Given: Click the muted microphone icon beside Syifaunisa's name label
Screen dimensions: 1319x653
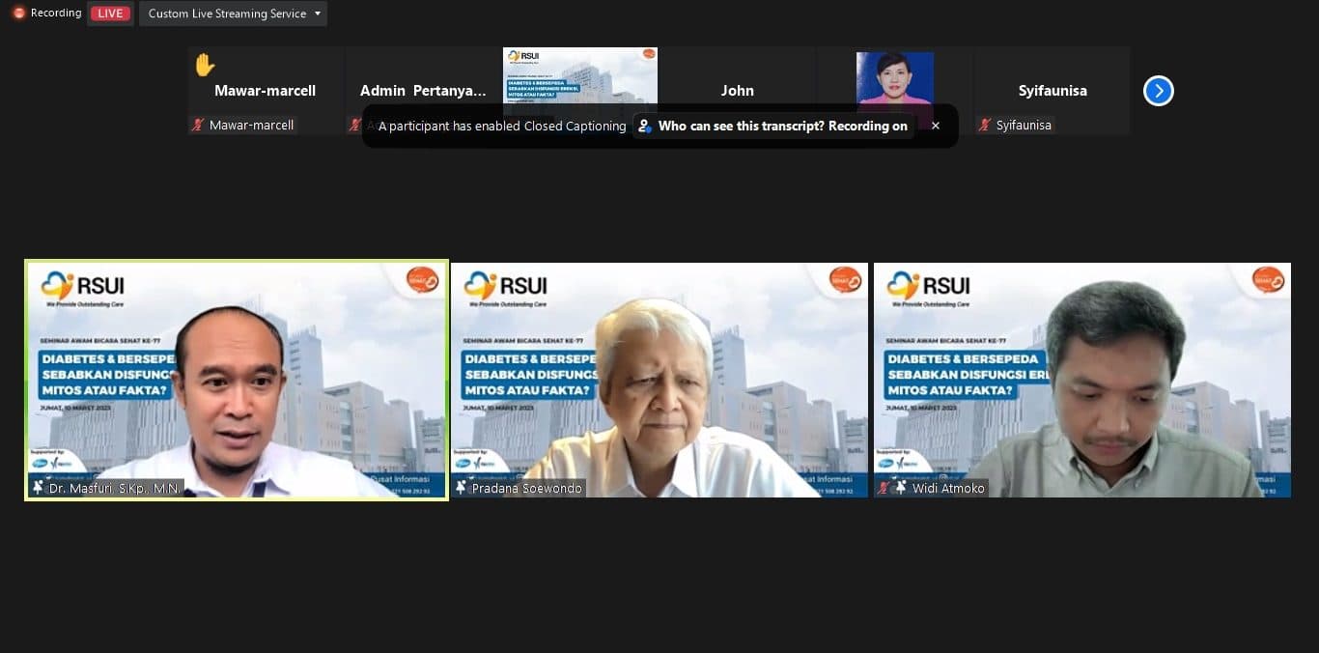Looking at the screenshot, I should coord(985,125).
